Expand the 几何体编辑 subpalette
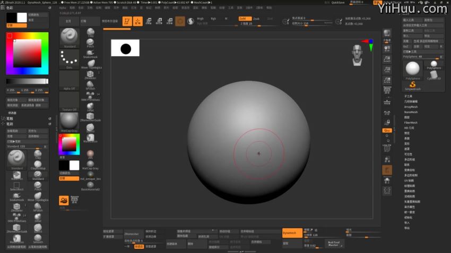The image size is (451, 253). click(411, 102)
